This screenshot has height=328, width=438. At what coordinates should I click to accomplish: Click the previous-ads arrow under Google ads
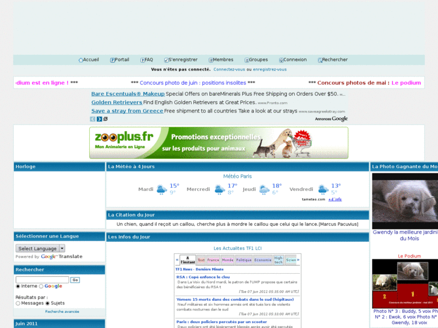click(93, 119)
